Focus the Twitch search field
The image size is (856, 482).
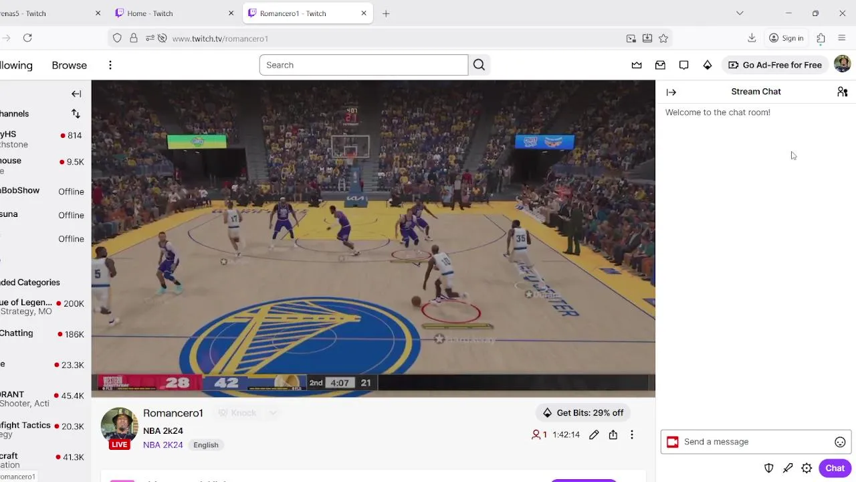[364, 65]
